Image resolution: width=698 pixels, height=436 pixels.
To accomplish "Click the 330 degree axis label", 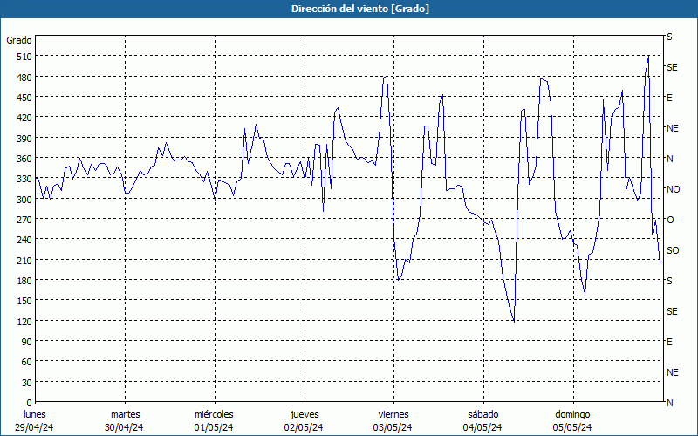I will (24, 179).
